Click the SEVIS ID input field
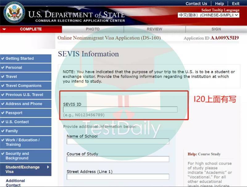 coord(120,109)
